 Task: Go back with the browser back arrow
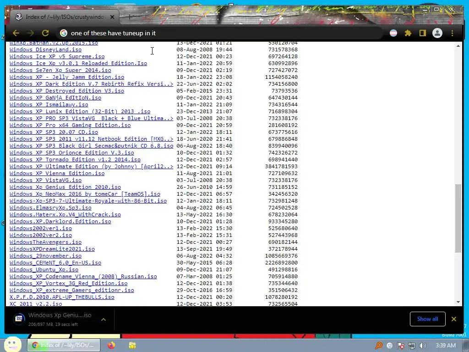click(16, 33)
